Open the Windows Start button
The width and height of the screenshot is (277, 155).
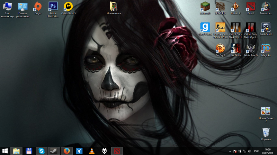pyautogui.click(x=5, y=151)
